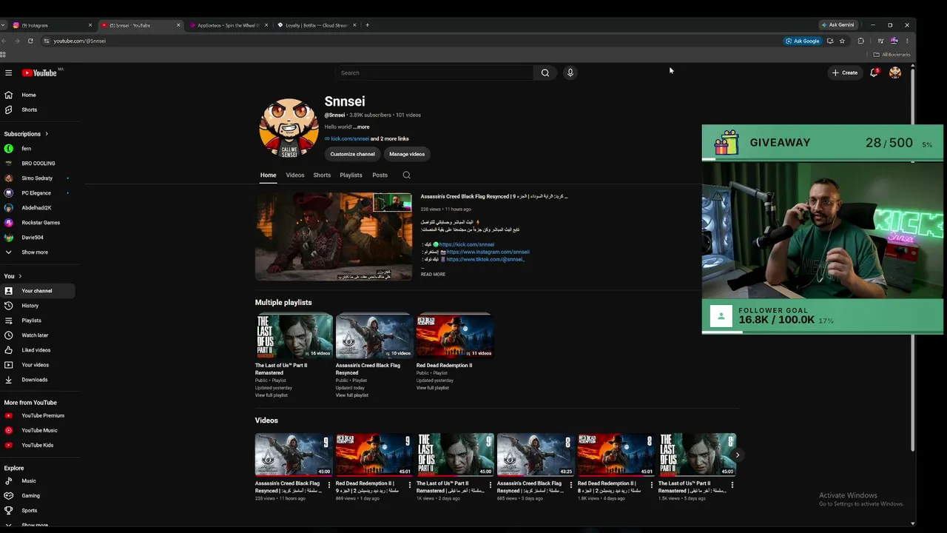This screenshot has height=533, width=947.
Task: Go to the YouTube logo home
Action: 39,73
